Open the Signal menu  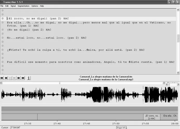(x=13, y=6)
